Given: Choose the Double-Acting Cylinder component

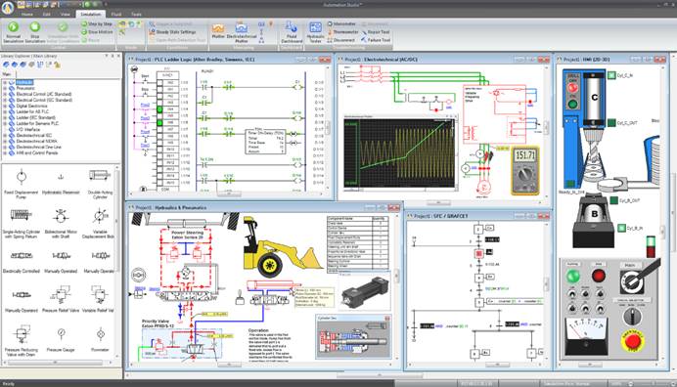Looking at the screenshot, I should click(100, 184).
